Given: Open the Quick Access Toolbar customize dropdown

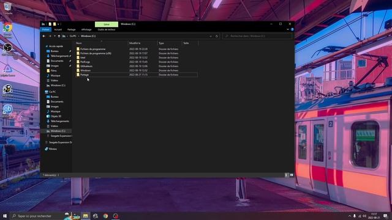Looking at the screenshot, I should coord(58,24).
